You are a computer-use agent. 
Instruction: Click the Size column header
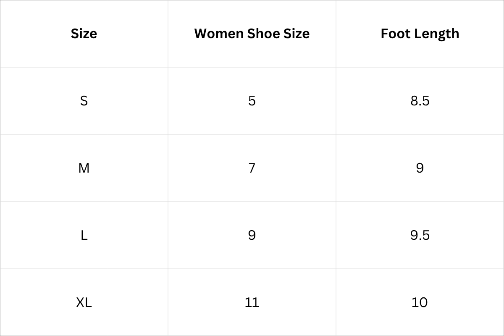tap(84, 34)
